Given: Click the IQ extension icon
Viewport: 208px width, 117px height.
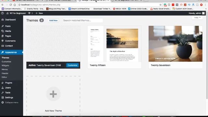Looking at the screenshot, I should pyautogui.click(x=189, y=5).
